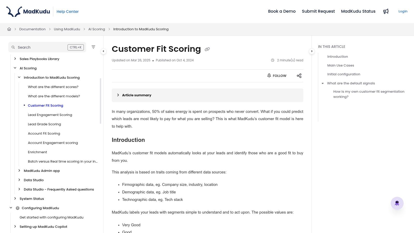414x233 pixels.
Task: Collapse the AI Scoring tree section
Action: tap(15, 68)
